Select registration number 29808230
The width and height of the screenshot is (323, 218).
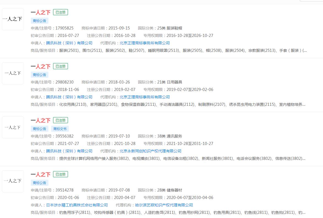[64, 82]
